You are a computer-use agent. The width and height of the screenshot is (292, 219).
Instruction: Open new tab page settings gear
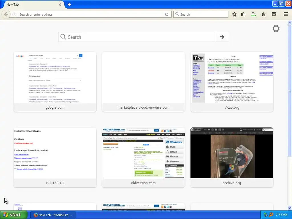tap(276, 29)
